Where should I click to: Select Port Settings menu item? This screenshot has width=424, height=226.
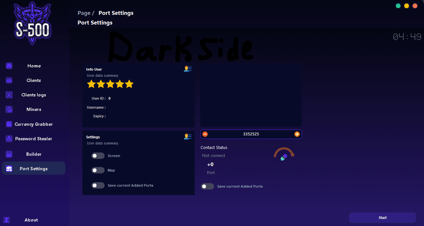[34, 168]
